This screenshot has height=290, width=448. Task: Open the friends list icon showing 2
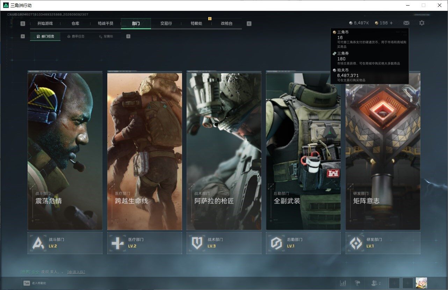tap(376, 283)
